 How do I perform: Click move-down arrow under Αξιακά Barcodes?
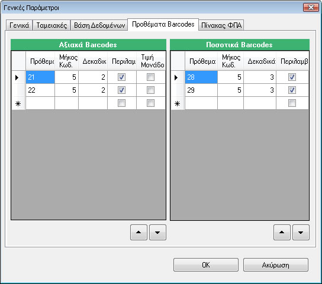tap(157, 232)
